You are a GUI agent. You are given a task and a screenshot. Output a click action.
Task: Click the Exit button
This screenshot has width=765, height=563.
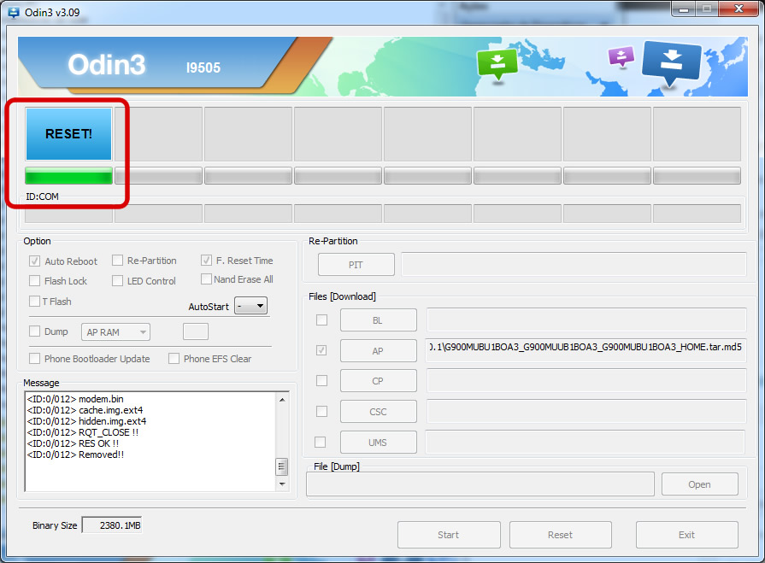tap(687, 535)
